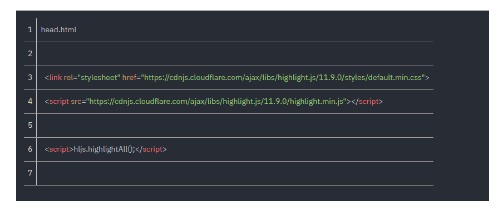This screenshot has width=498, height=215.
Task: Click the href attribute name
Action: point(129,77)
